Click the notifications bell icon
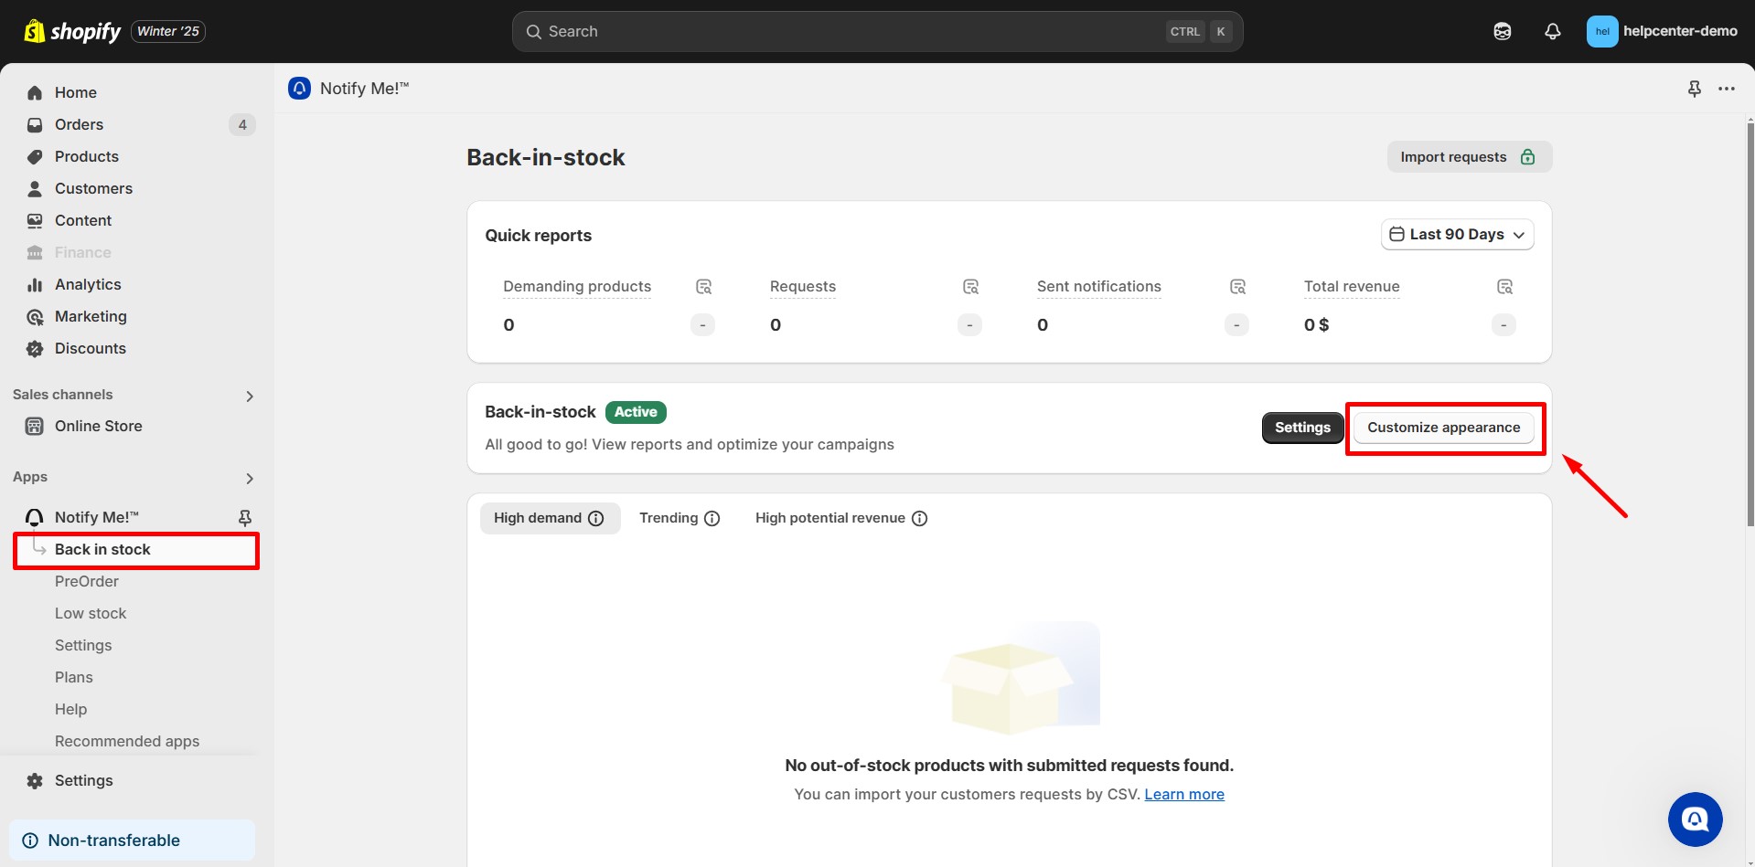Screen dimensions: 1755x867 tap(1552, 31)
